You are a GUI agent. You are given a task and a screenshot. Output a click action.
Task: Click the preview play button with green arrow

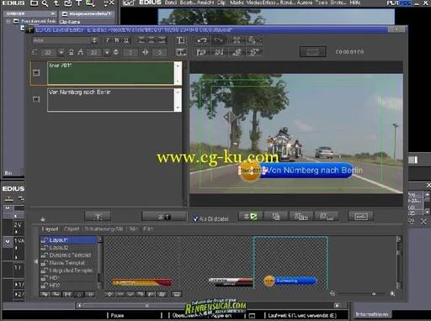click(251, 216)
